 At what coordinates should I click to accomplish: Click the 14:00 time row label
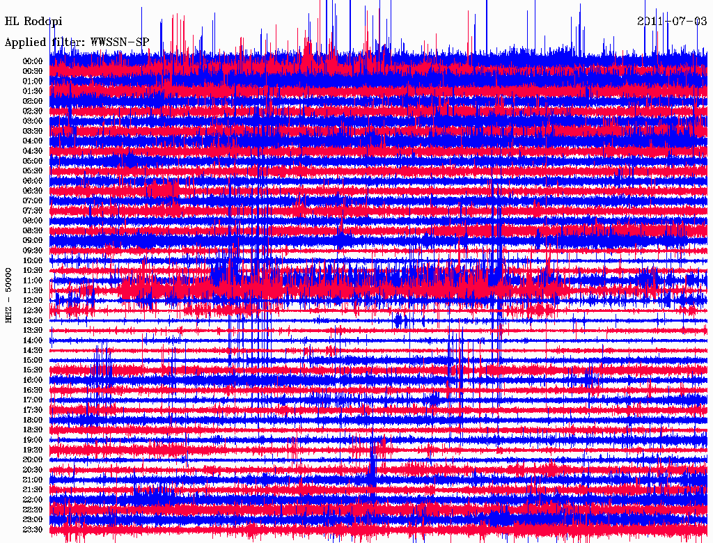(33, 340)
